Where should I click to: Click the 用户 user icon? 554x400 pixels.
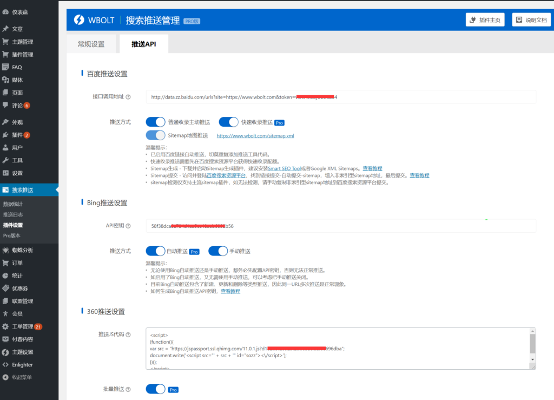click(5, 147)
